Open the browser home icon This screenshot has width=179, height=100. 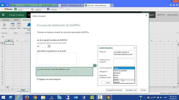point(171,5)
